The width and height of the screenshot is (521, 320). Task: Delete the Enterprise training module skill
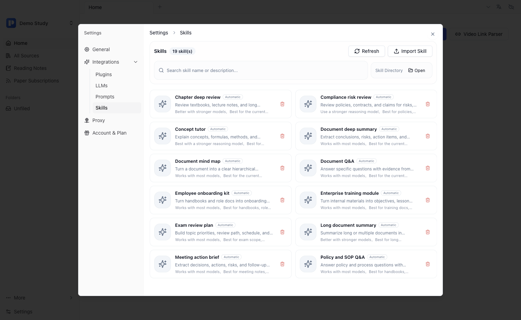pos(428,200)
